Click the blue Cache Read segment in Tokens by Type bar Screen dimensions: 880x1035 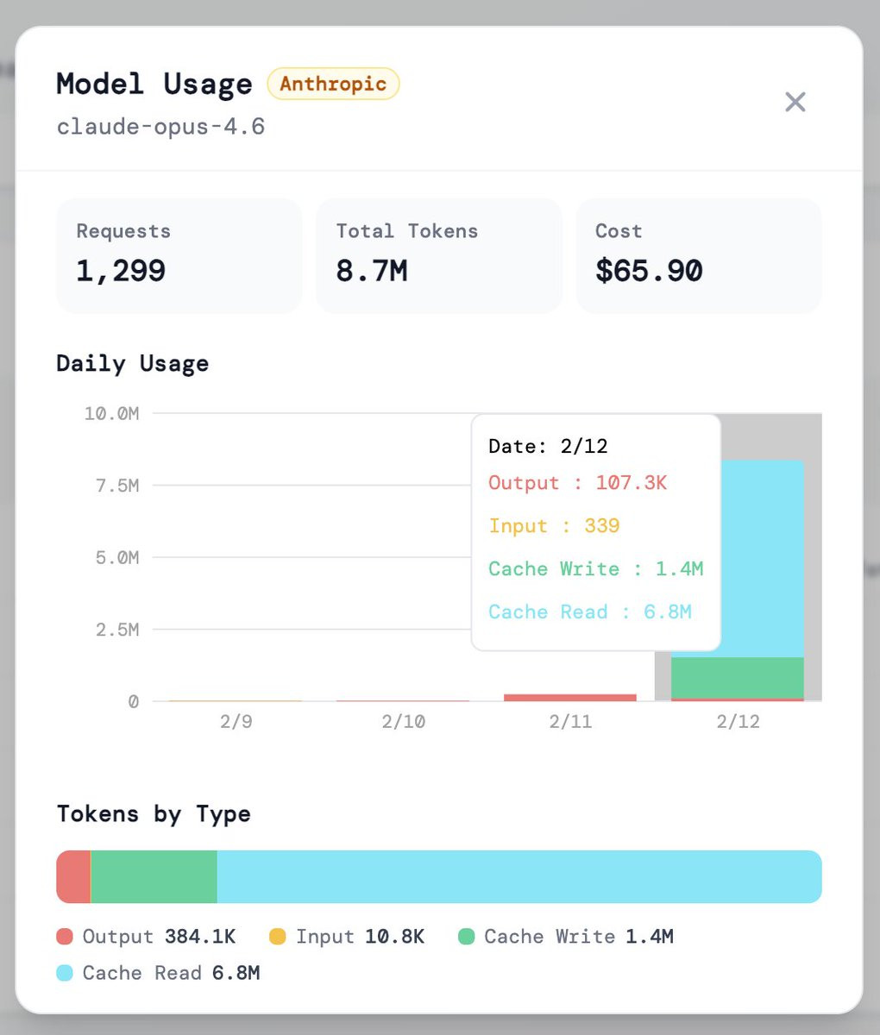518,876
